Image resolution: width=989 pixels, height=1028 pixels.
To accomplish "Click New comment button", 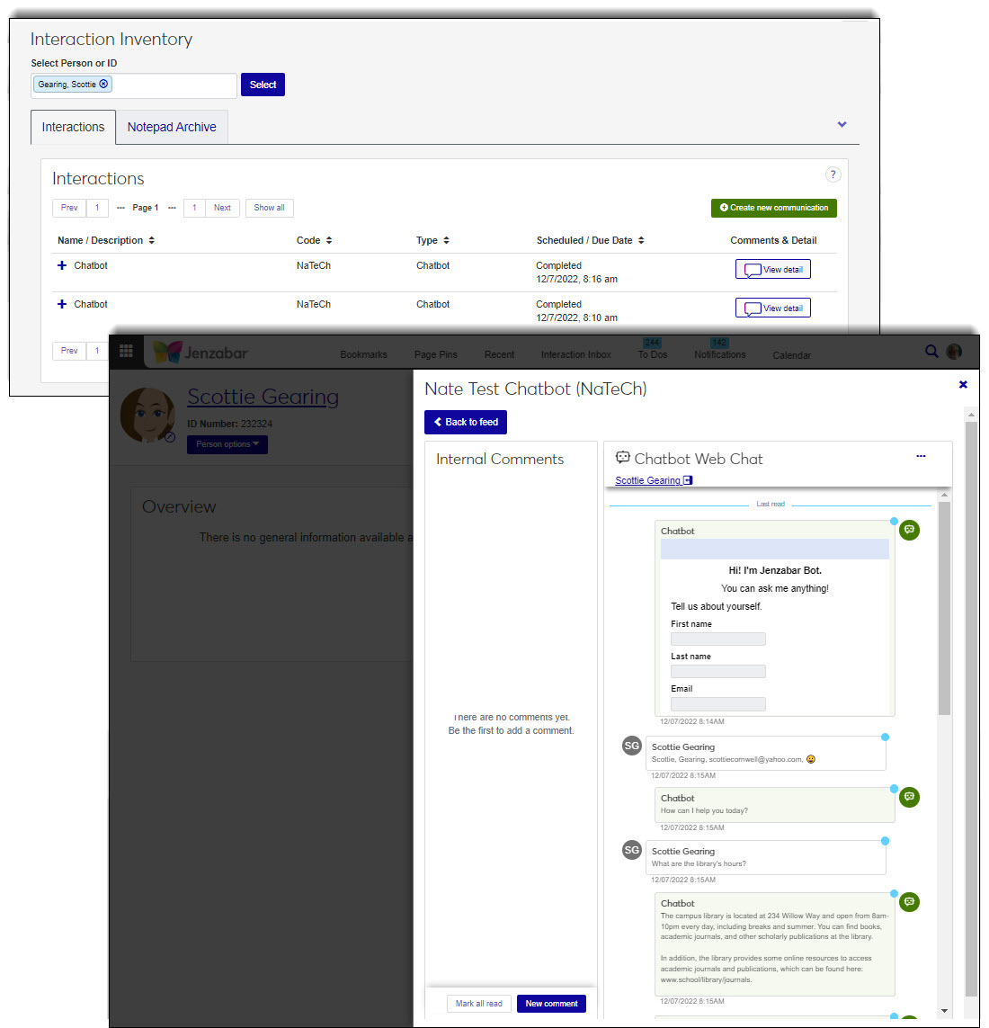I will pyautogui.click(x=551, y=1004).
